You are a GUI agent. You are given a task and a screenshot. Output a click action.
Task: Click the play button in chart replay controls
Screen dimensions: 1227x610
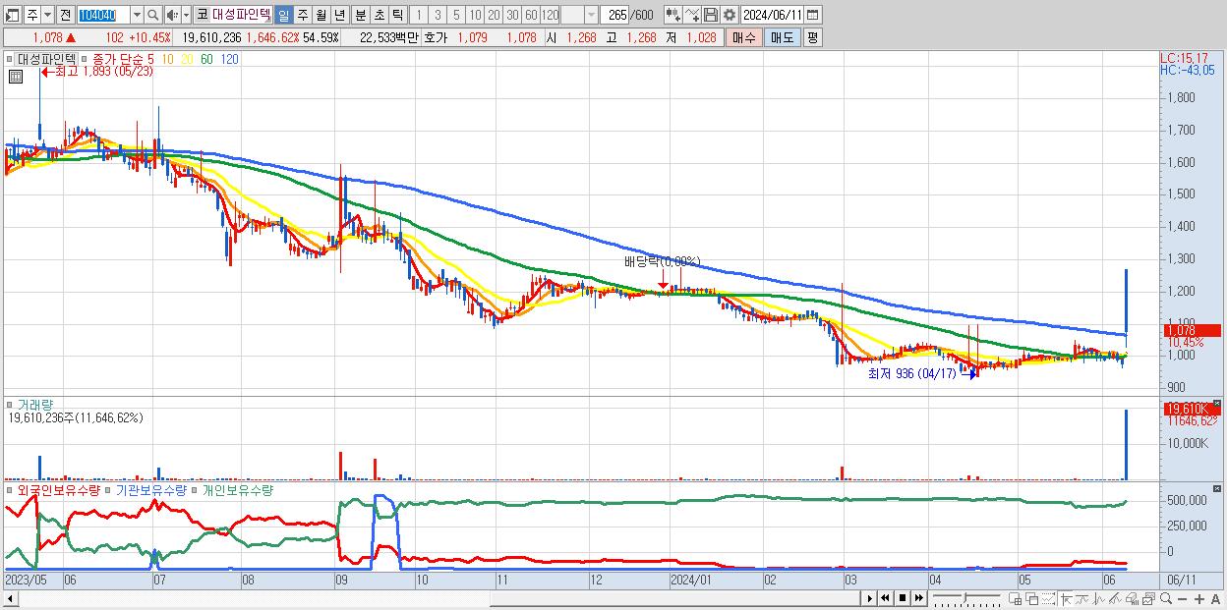pyautogui.click(x=869, y=598)
